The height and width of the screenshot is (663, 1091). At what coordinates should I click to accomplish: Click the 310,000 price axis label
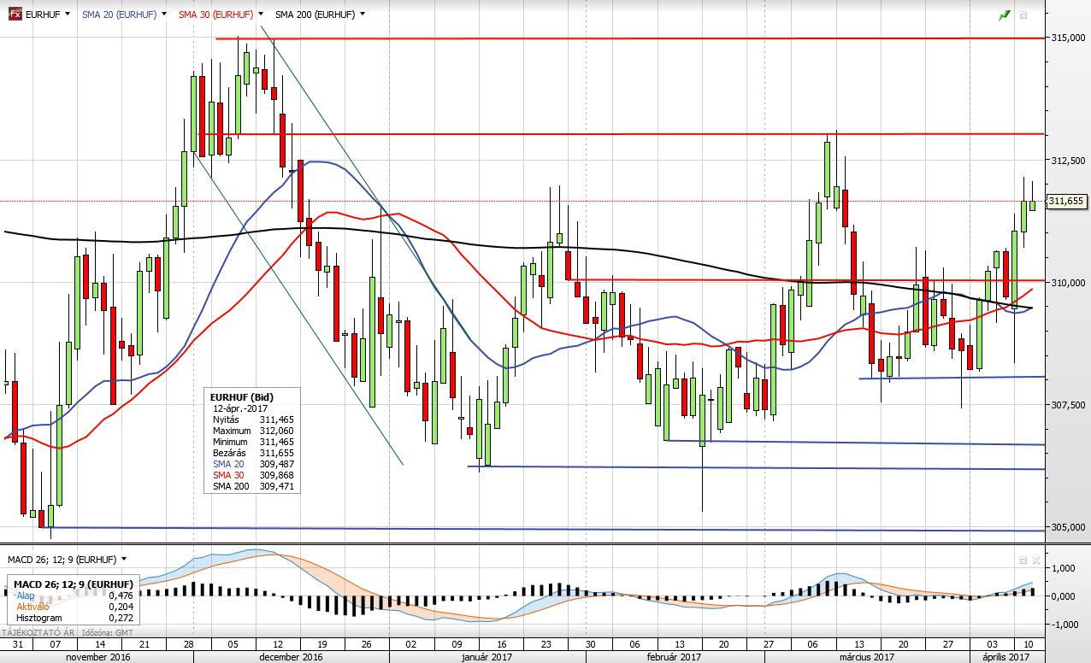tap(1067, 283)
